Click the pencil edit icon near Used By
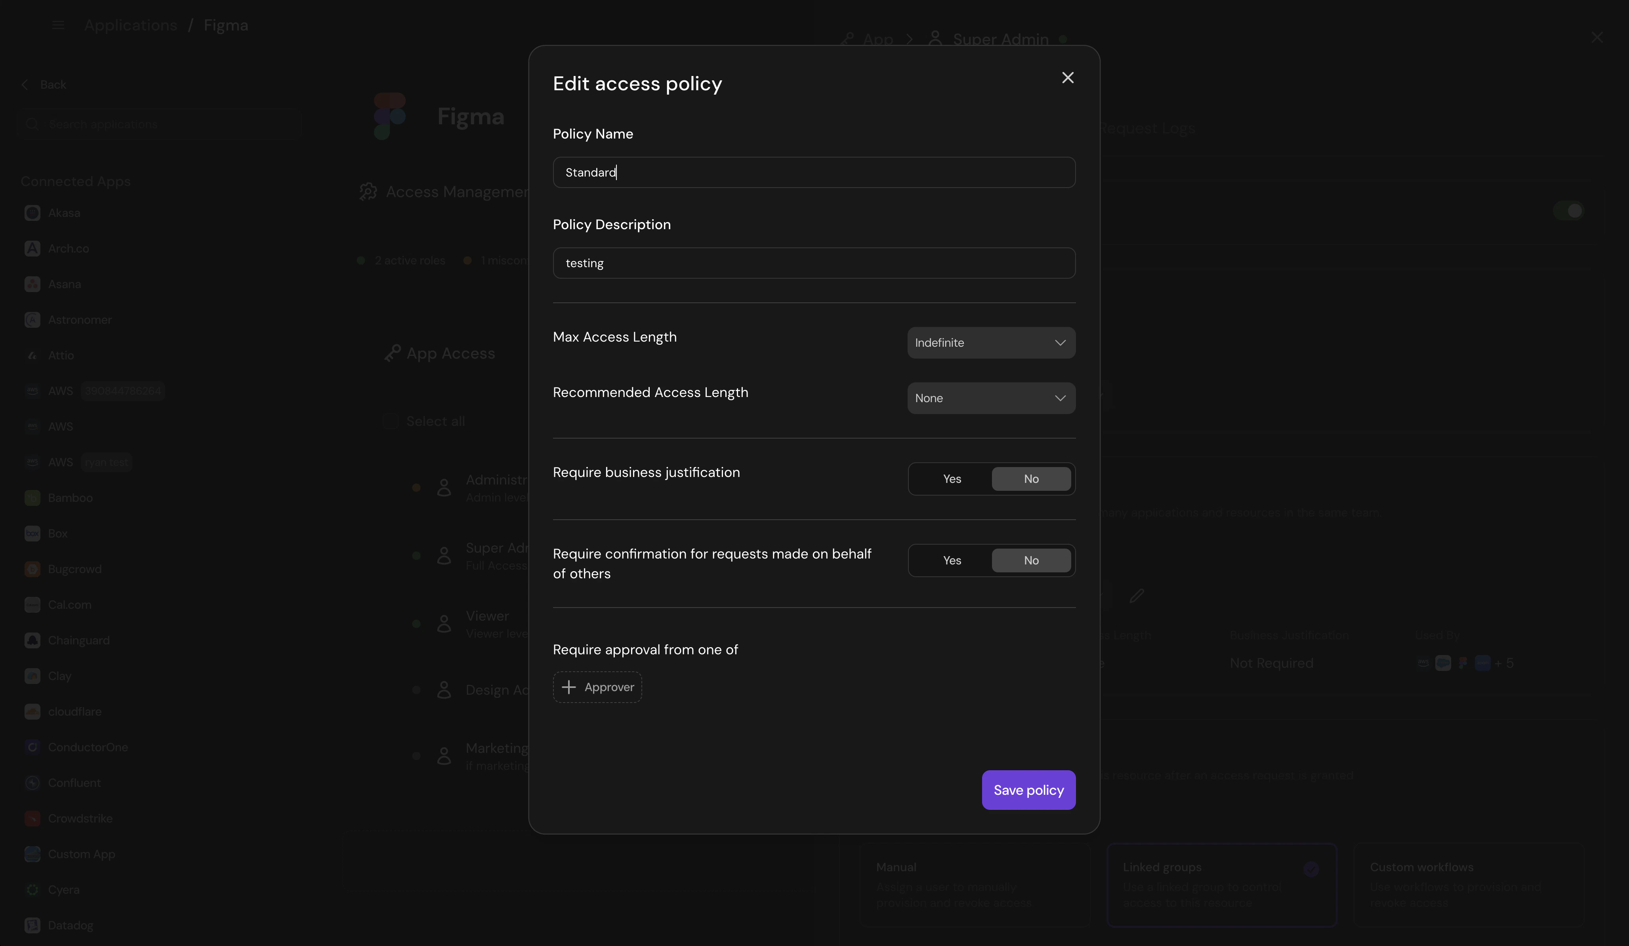This screenshot has height=946, width=1629. (x=1137, y=595)
